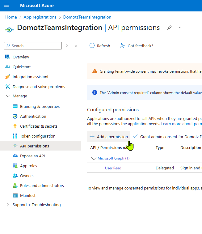Collapse the Microsoft Graph (1) group
The height and width of the screenshot is (234, 202).
(94, 158)
